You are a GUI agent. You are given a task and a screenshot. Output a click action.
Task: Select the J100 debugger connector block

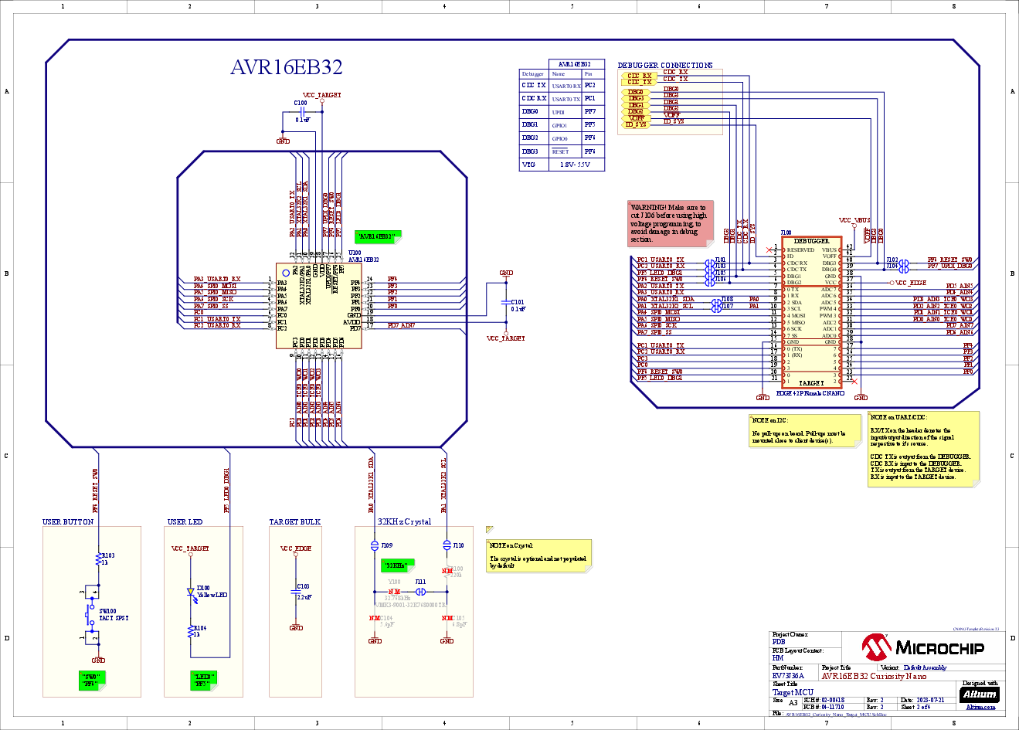point(810,313)
